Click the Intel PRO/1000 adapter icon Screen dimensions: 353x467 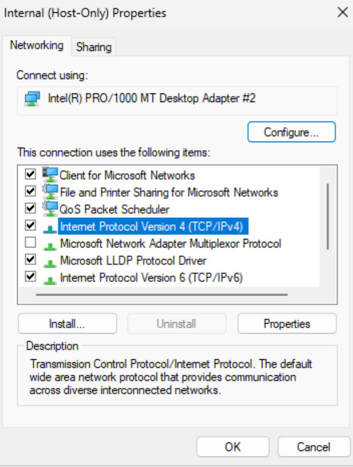coord(32,99)
